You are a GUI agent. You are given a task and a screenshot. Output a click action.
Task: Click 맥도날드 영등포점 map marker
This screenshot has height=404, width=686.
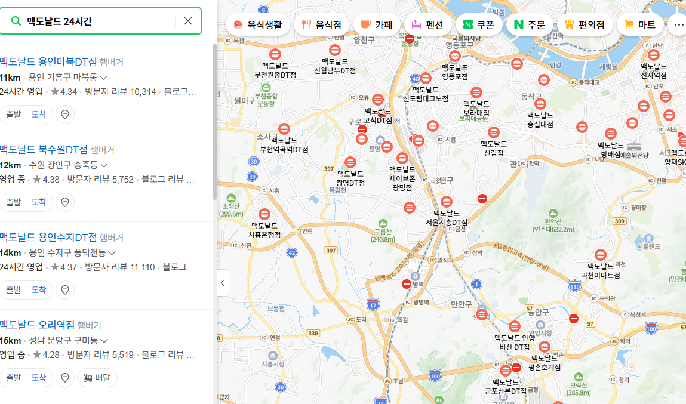(454, 56)
